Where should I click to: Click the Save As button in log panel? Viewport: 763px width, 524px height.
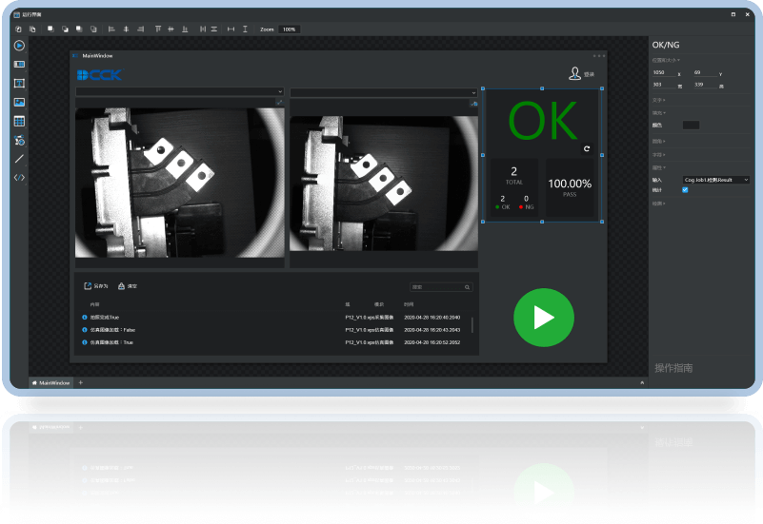coord(96,285)
